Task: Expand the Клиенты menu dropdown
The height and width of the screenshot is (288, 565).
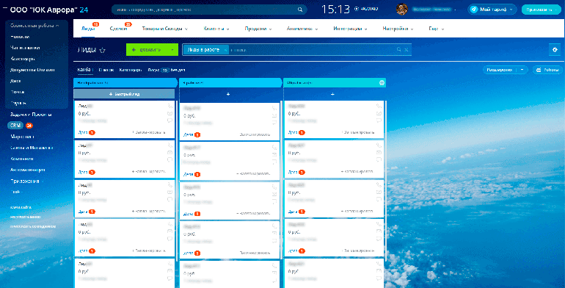Action: 216,29
